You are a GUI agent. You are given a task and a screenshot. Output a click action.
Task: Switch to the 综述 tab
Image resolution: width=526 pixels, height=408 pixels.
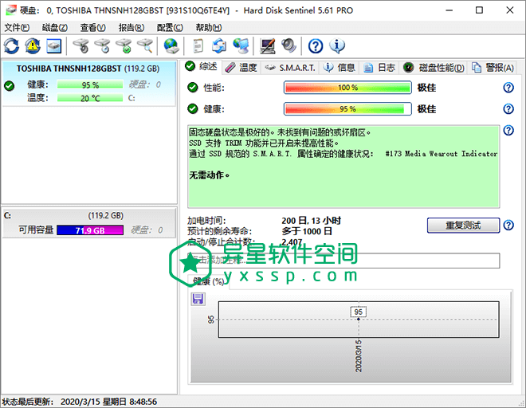(202, 67)
